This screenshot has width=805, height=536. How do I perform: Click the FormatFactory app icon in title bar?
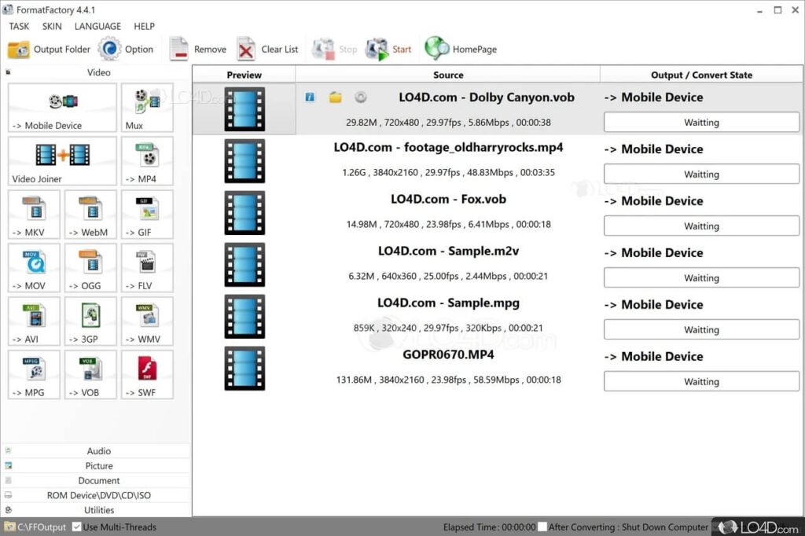8,9
